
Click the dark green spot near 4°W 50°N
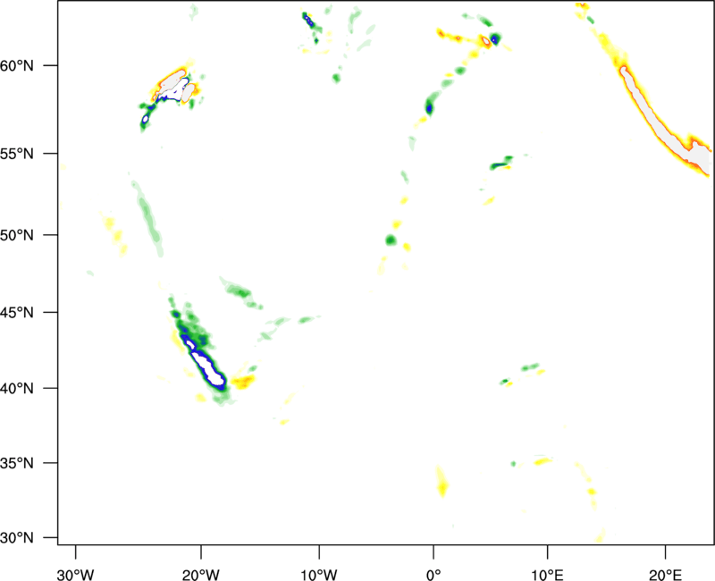391,240
